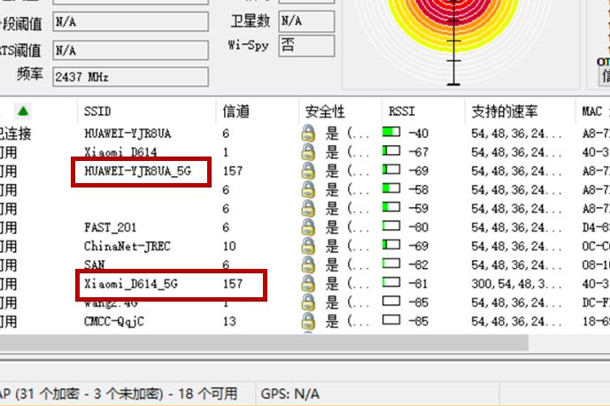
Task: Click the horizontal scrollbar below the network list
Action: [x=264, y=342]
